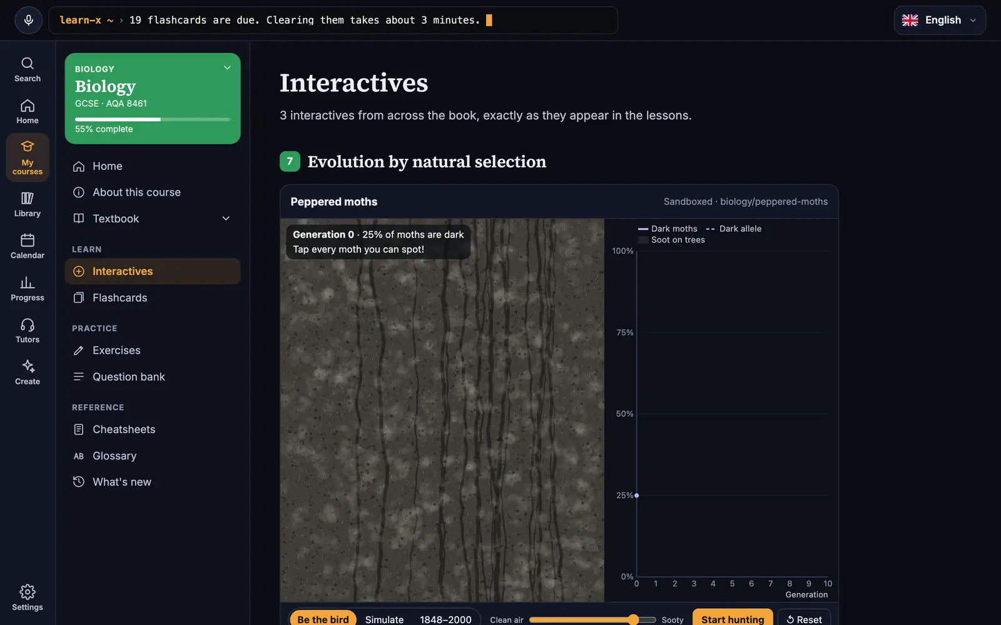The image size is (1001, 625).
Task: Switch to 1848–2000 mode
Action: tap(445, 619)
